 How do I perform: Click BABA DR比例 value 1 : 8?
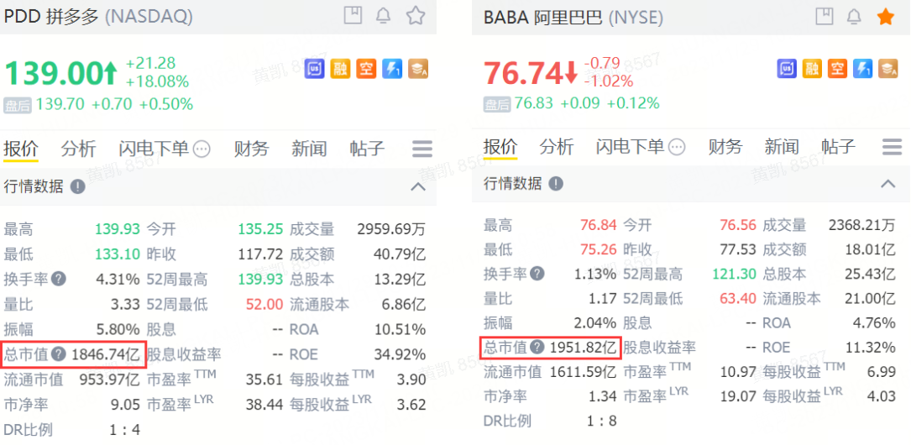600,421
